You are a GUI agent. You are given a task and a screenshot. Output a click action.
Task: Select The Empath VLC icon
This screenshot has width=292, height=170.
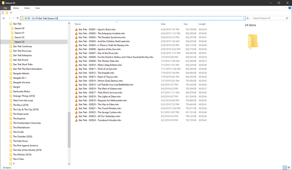[76, 73]
